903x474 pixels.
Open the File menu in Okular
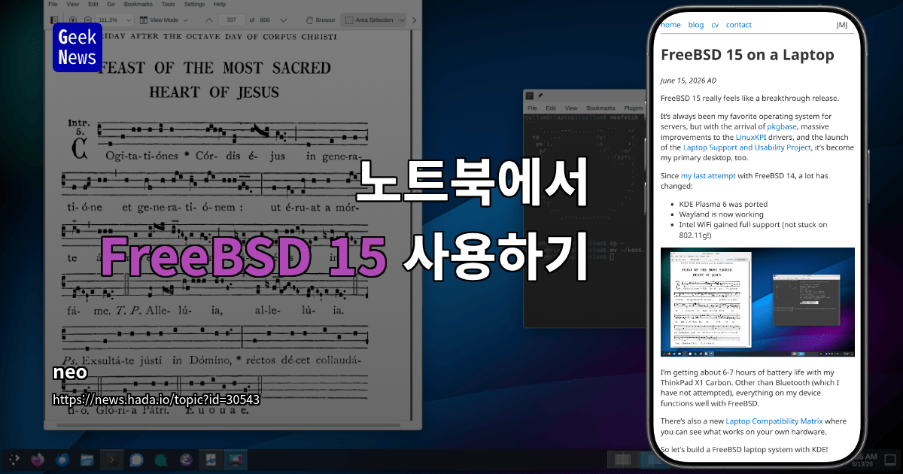tap(54, 5)
